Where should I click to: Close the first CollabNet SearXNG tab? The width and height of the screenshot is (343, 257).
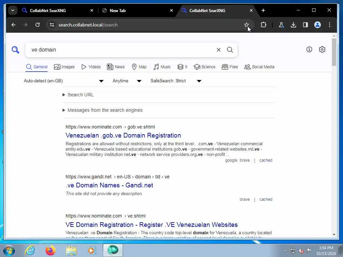tap(92, 10)
